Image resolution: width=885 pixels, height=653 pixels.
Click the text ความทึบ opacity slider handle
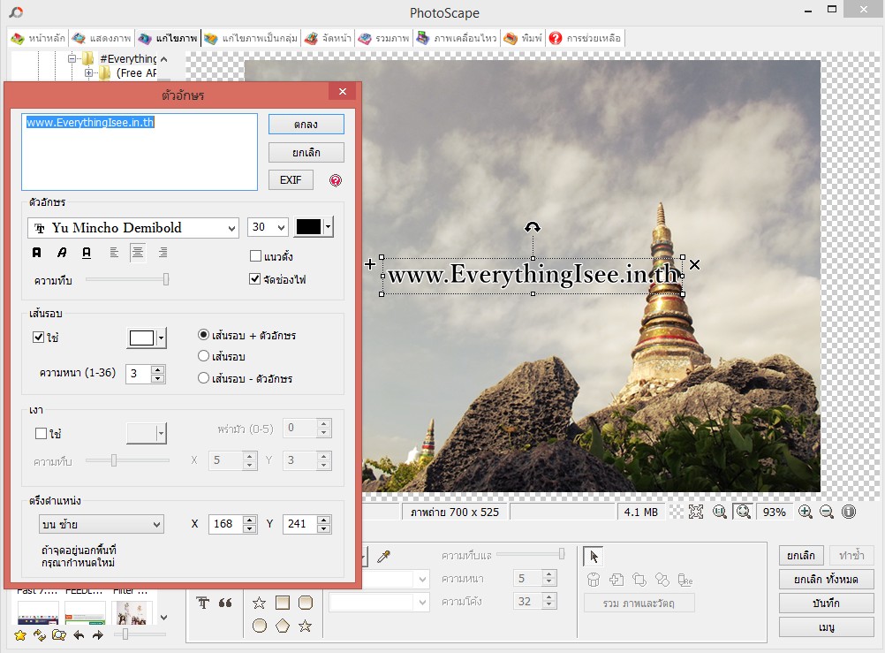166,279
